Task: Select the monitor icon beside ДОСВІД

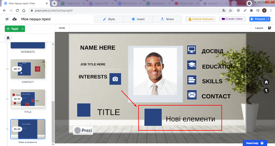Action: click(191, 50)
